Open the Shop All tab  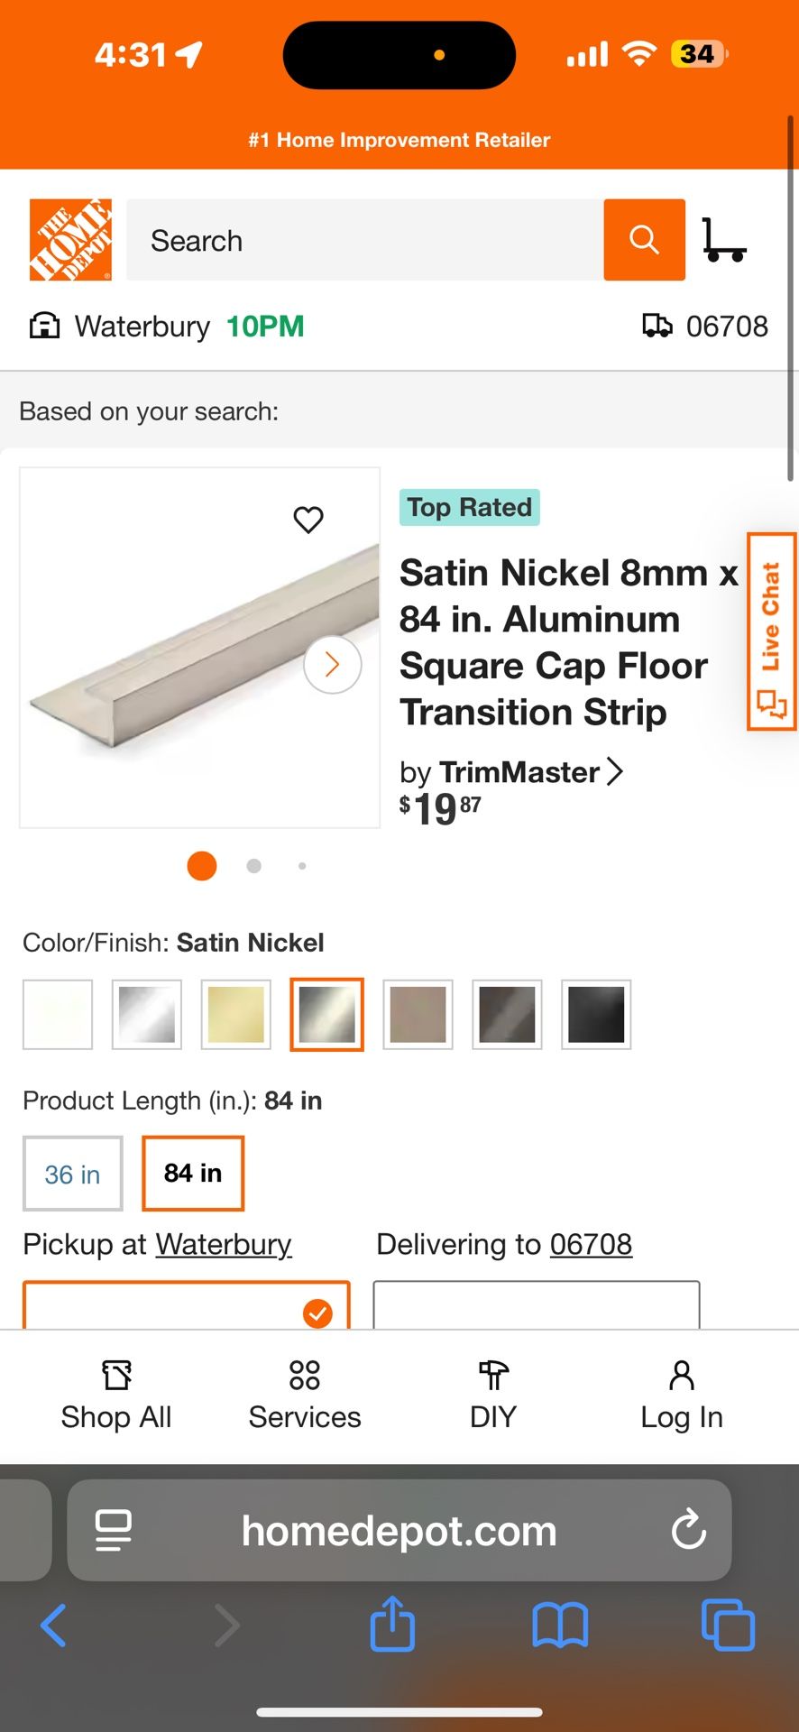click(116, 1396)
